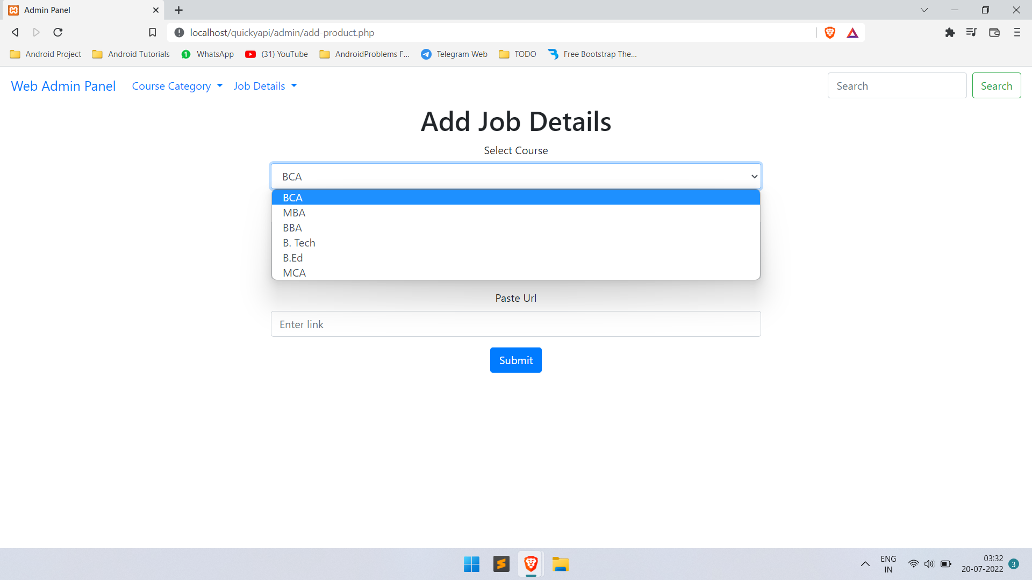Expand Course Category dropdown

(177, 86)
